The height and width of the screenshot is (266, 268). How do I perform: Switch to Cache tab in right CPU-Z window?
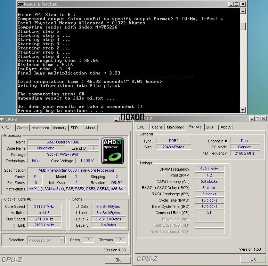click(x=157, y=127)
